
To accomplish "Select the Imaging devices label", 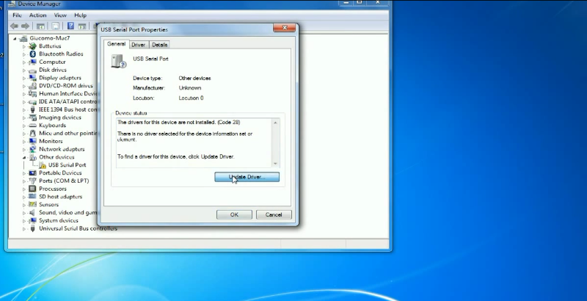I will tap(60, 117).
